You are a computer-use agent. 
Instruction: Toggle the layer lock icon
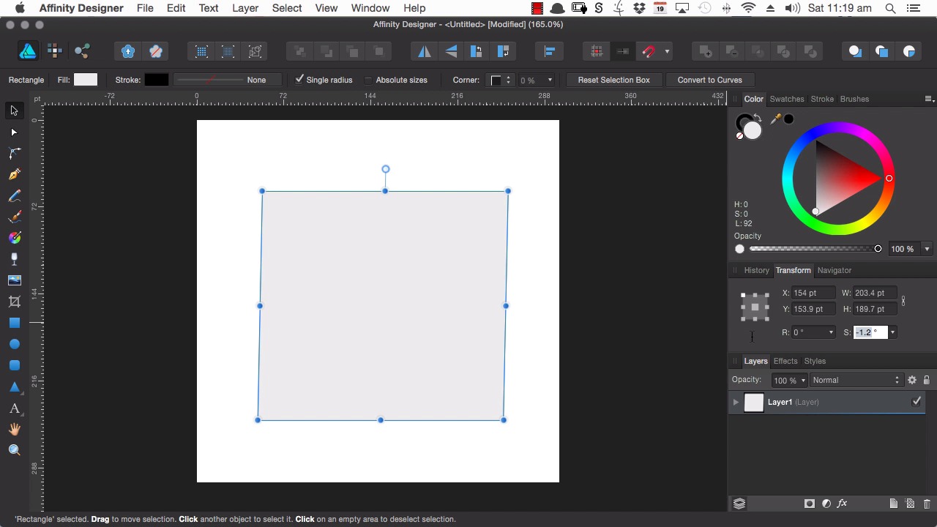point(926,380)
